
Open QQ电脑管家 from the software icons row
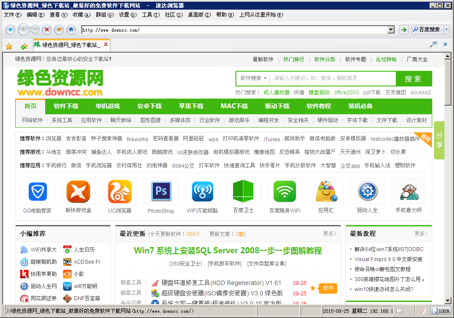click(37, 191)
